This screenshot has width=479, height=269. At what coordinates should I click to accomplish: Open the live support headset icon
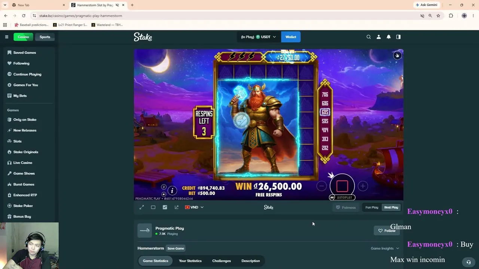click(469, 262)
